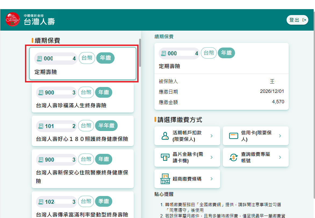Click the policy list scrollbar thumb
The image size is (315, 218).
point(140,53)
